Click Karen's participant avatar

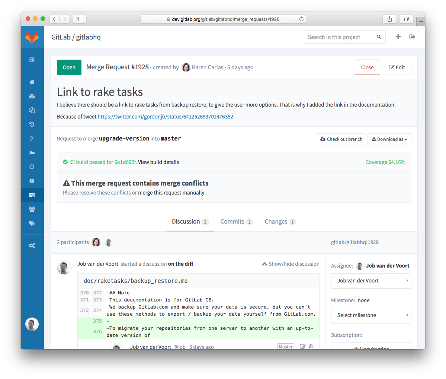coord(96,242)
